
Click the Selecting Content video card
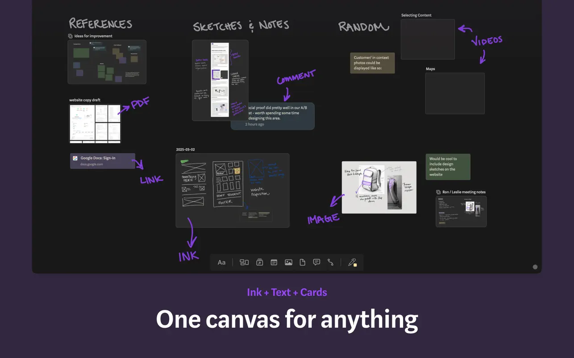tap(428, 39)
